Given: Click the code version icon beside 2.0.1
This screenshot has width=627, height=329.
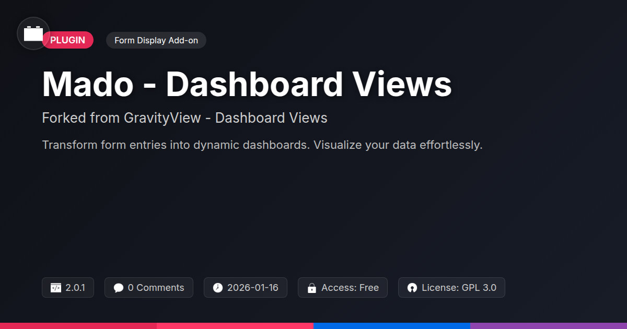Looking at the screenshot, I should 56,288.
